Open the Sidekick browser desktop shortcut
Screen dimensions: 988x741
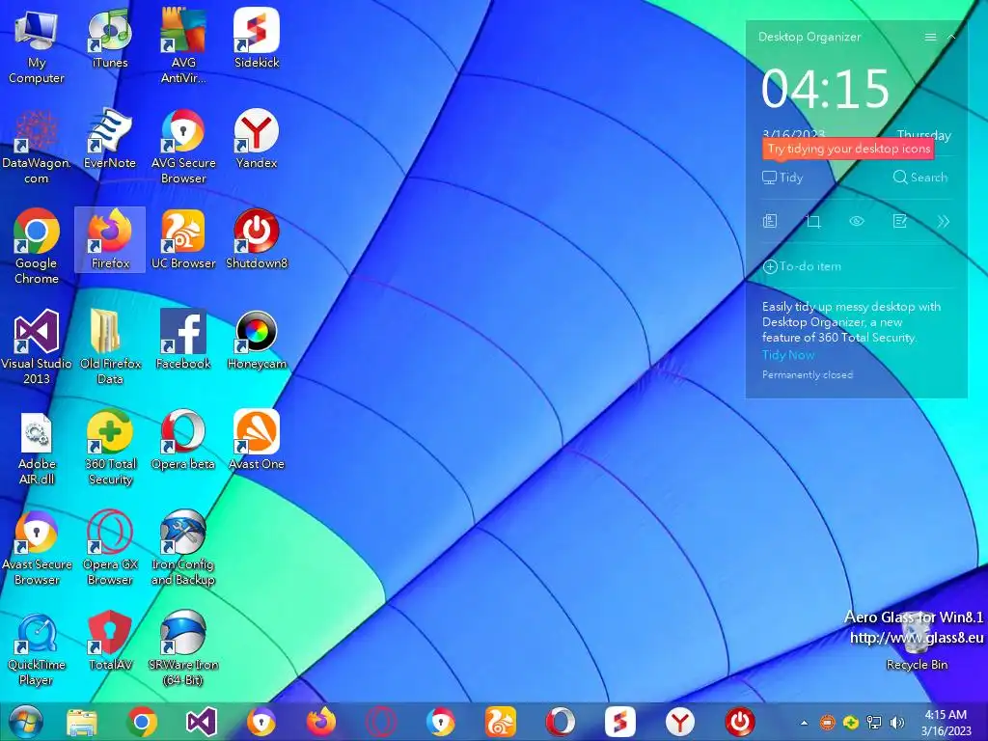(x=257, y=39)
